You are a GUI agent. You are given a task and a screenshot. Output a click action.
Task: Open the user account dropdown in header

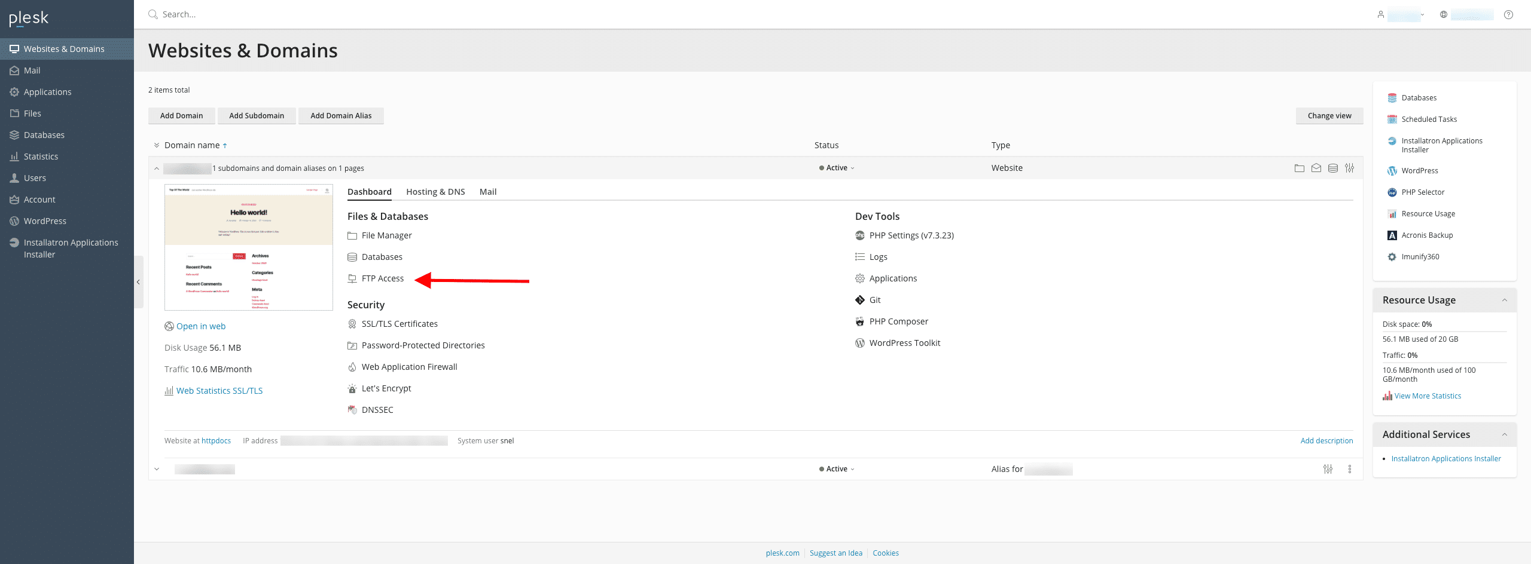pyautogui.click(x=1401, y=14)
